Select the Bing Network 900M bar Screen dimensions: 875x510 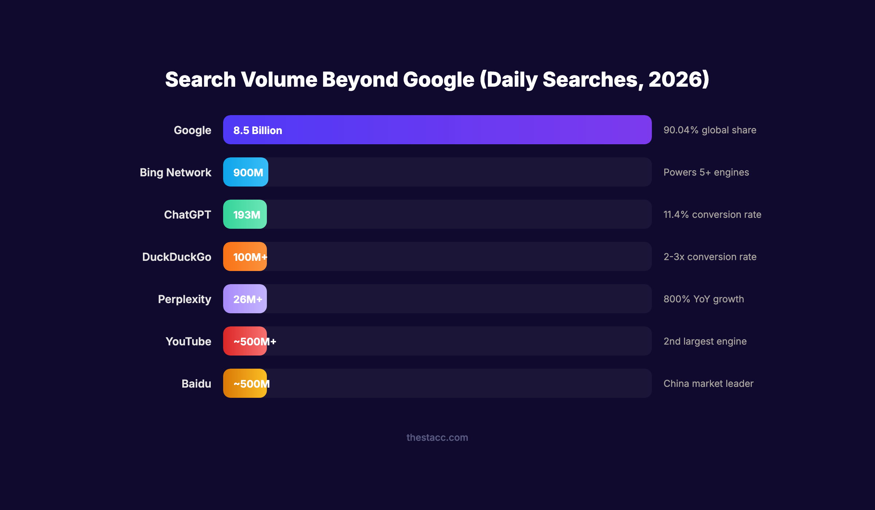point(245,172)
